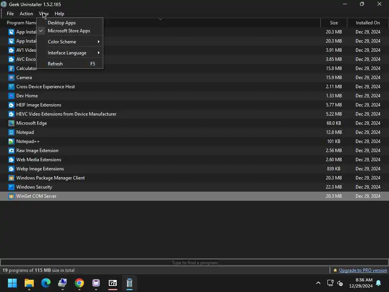Click the Windows Security icon
Screen dimensions: 389x292
tap(11, 187)
